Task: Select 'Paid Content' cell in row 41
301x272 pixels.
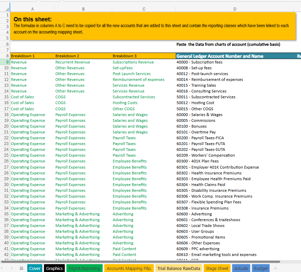Action: (144, 249)
